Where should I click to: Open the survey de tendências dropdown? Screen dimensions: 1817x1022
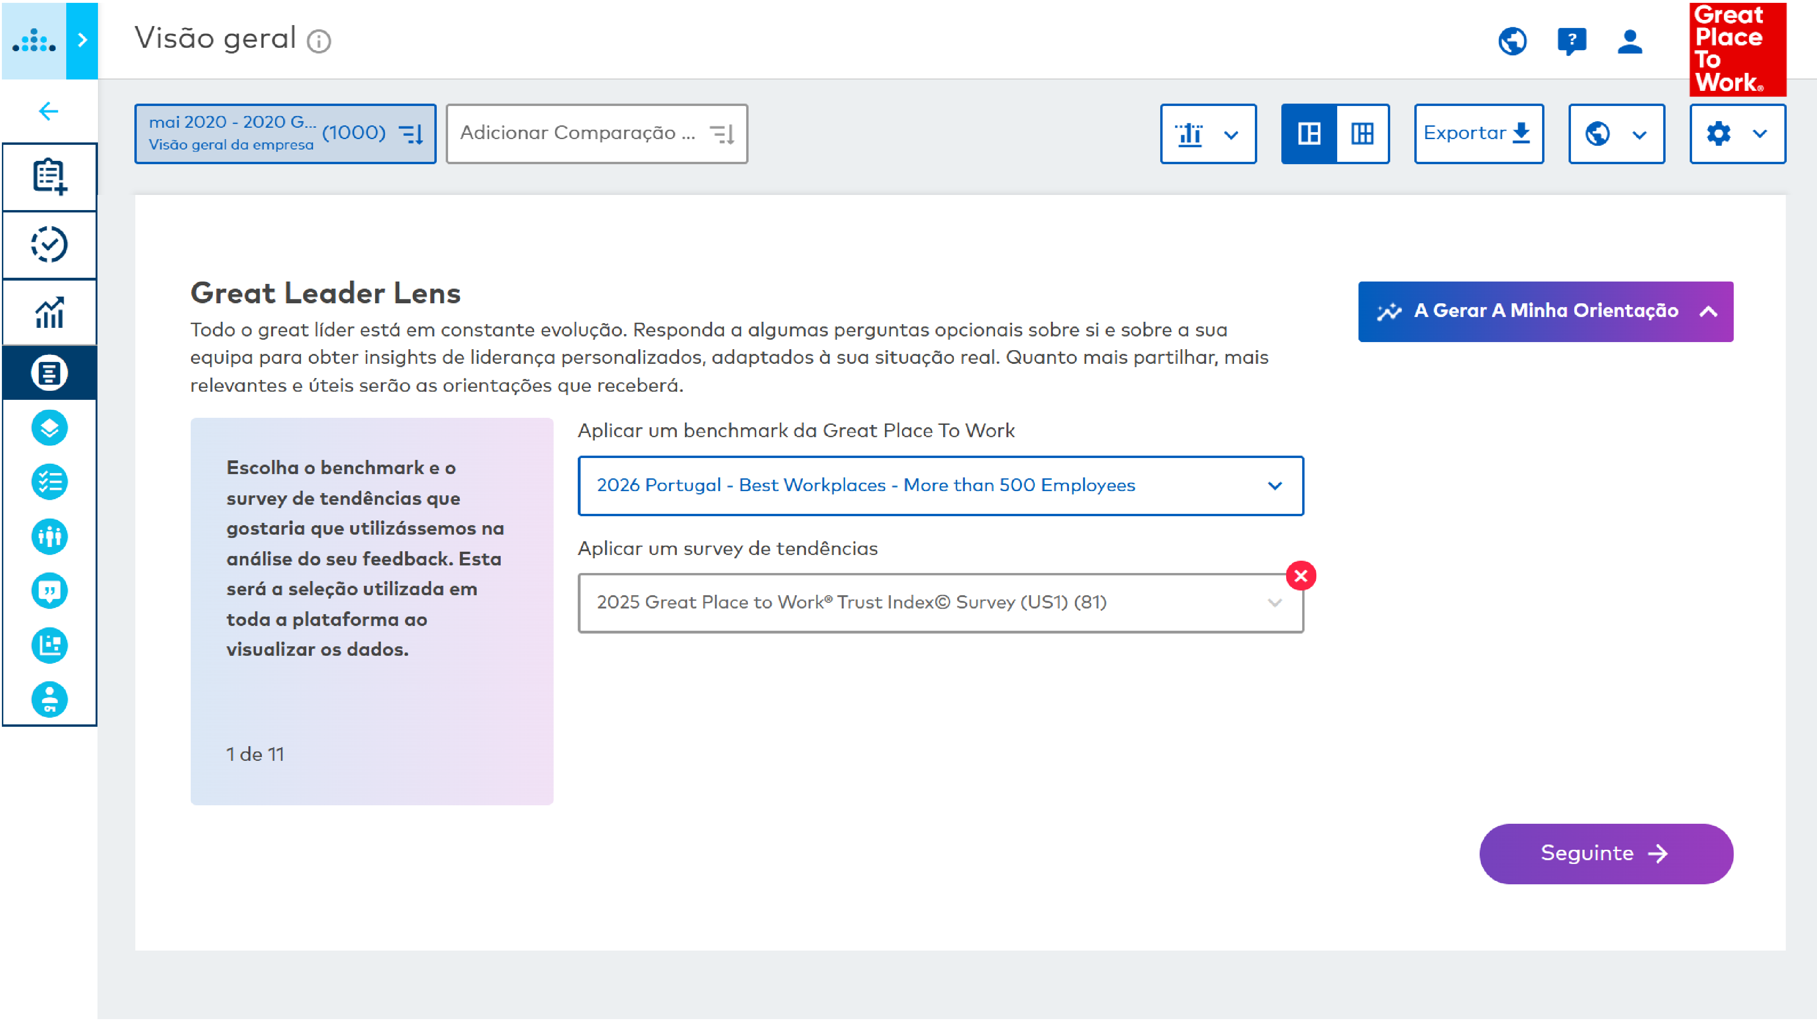(x=940, y=602)
